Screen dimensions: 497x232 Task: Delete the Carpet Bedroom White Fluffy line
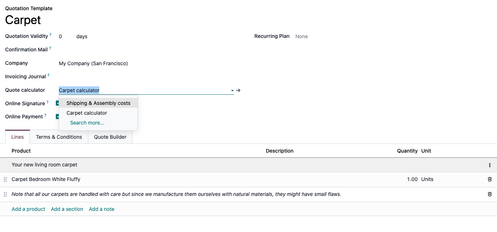[x=489, y=179]
